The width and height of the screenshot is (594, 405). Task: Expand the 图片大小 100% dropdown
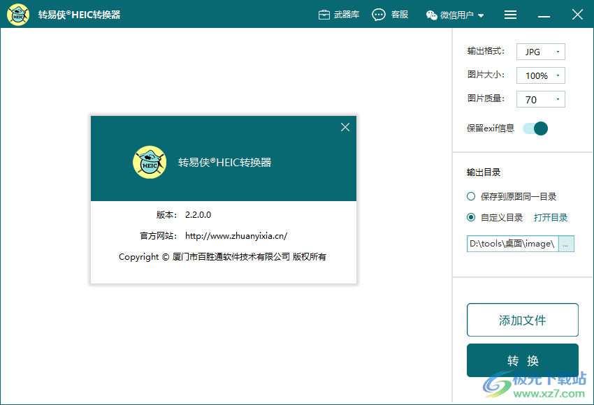pyautogui.click(x=541, y=75)
